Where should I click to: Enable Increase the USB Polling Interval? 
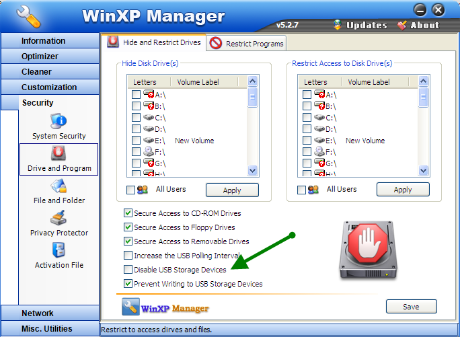(x=128, y=256)
